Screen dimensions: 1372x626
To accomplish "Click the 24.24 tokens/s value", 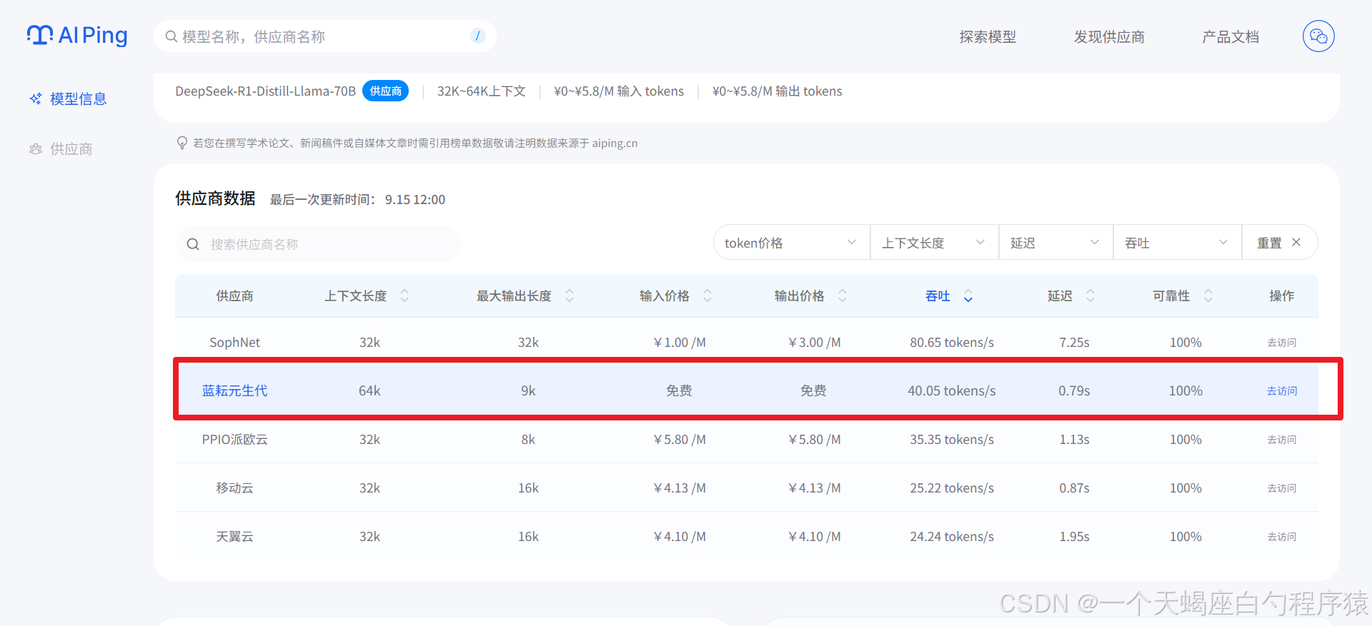I will tap(952, 536).
